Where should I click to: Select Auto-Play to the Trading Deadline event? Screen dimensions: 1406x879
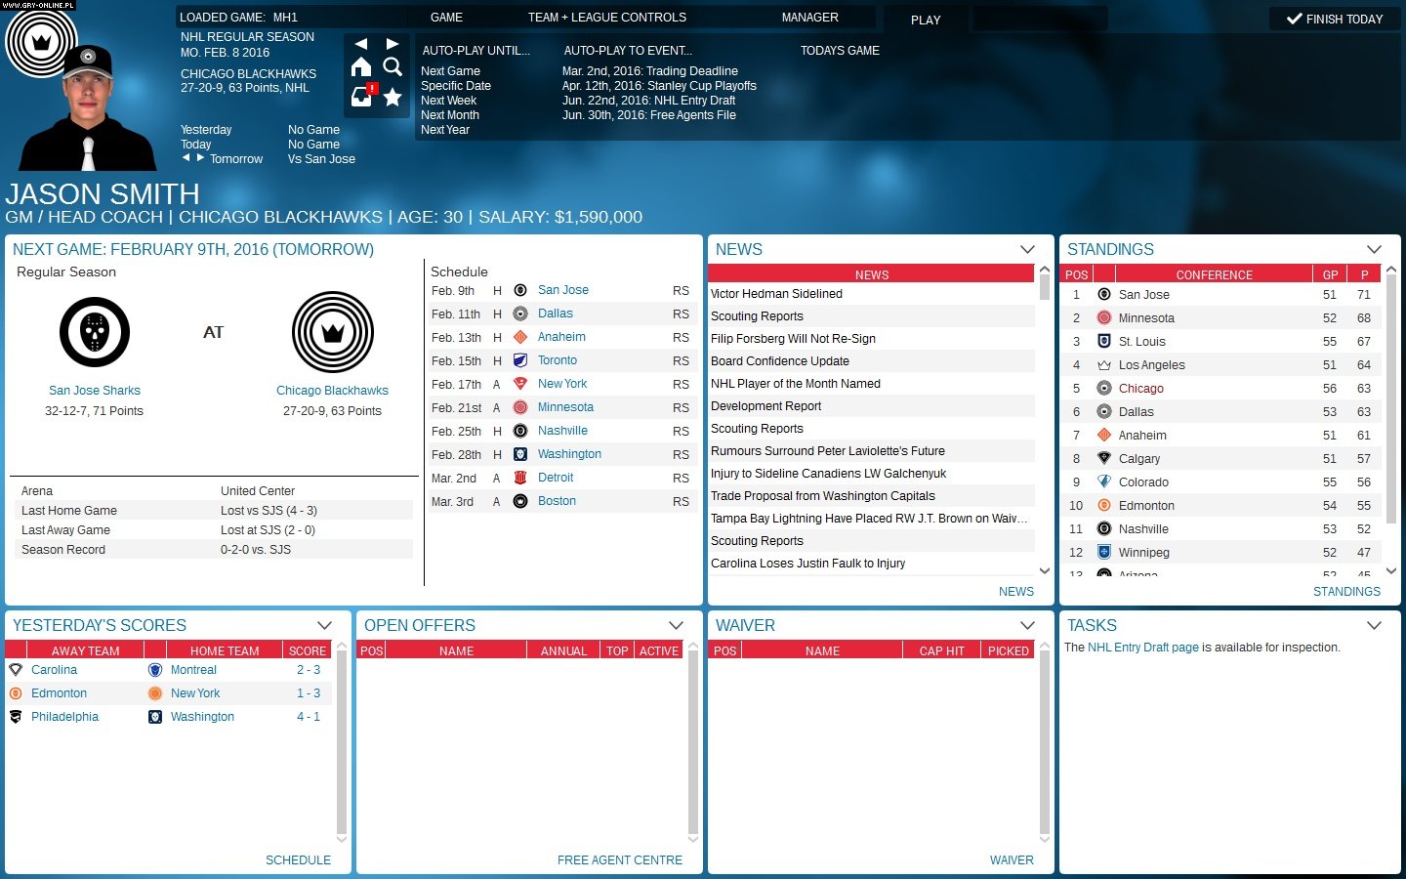651,70
